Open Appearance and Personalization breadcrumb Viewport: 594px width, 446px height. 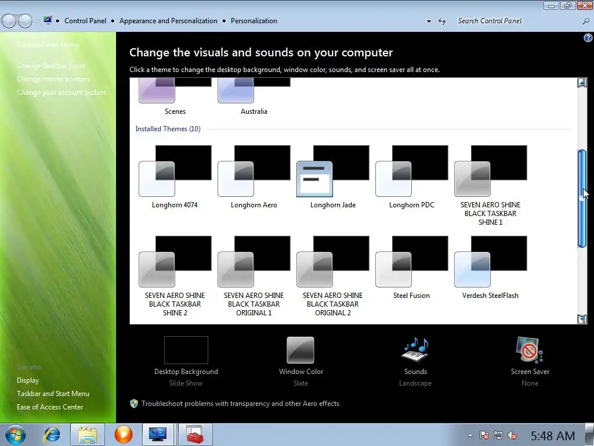click(168, 21)
